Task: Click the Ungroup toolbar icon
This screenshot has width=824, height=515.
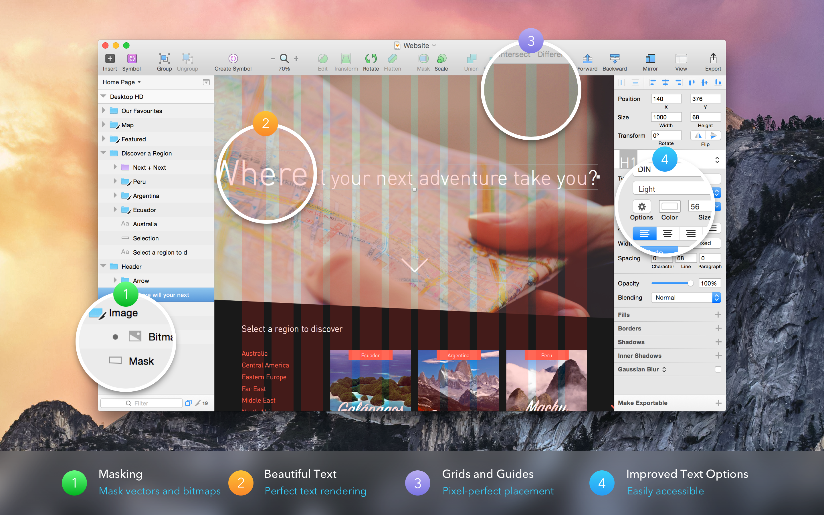Action: tap(187, 59)
